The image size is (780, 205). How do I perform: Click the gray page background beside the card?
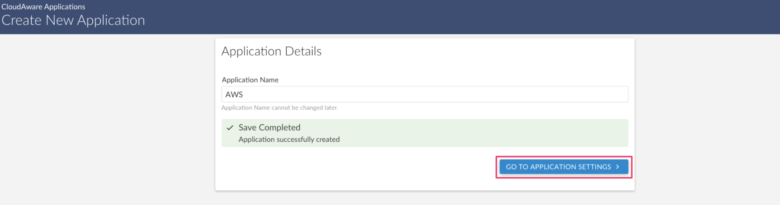point(105,118)
